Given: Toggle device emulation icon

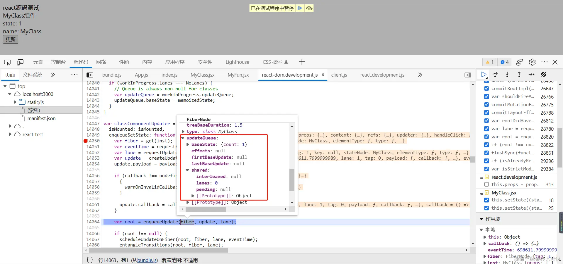Looking at the screenshot, I should (20, 62).
